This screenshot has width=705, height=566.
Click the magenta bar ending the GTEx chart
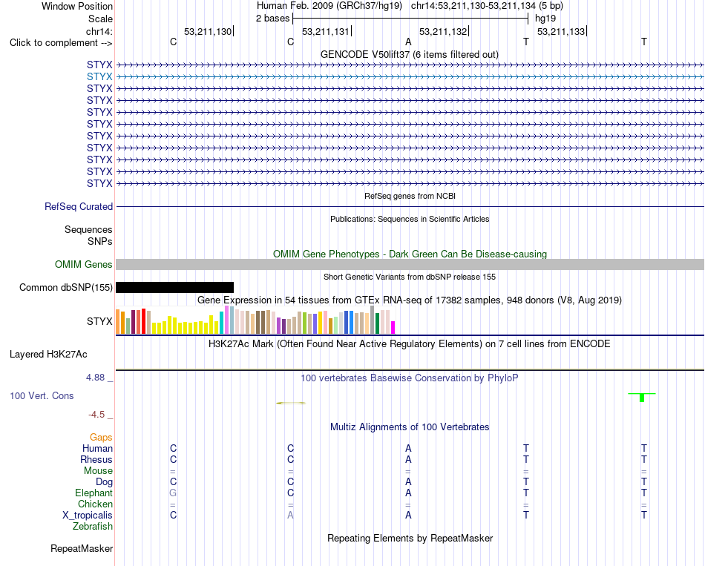(x=393, y=327)
